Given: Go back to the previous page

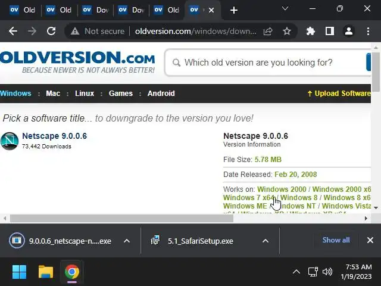Looking at the screenshot, I should click(13, 31).
